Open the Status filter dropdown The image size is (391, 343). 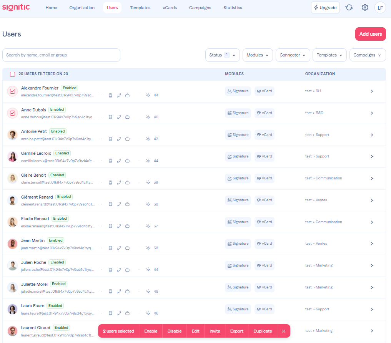[x=223, y=55]
